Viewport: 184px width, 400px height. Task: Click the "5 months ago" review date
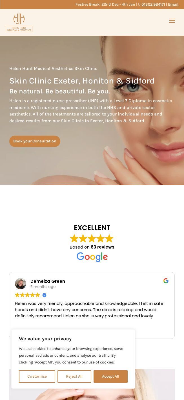[x=43, y=287]
